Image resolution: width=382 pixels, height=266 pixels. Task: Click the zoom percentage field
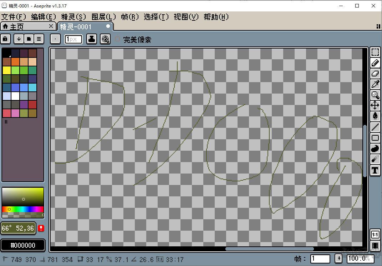pyautogui.click(x=360, y=259)
